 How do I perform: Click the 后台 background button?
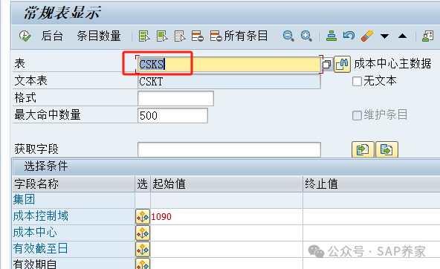pos(52,36)
